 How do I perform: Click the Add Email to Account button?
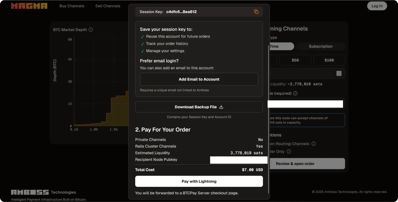(199, 79)
